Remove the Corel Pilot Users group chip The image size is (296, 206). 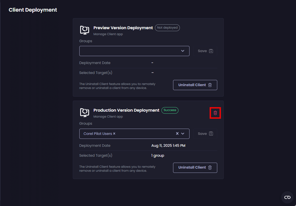[114, 134]
